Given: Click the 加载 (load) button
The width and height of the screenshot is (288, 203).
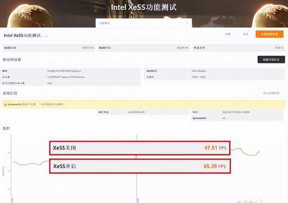Looking at the screenshot, I should coord(228,34).
